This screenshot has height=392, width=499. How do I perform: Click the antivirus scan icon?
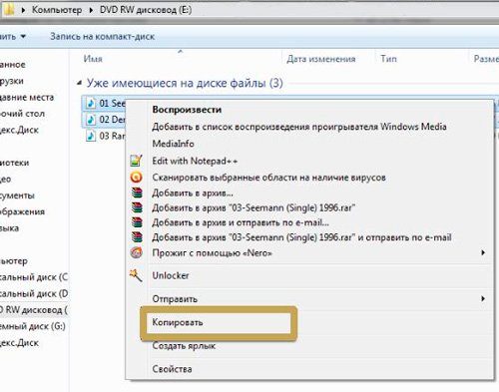(137, 178)
